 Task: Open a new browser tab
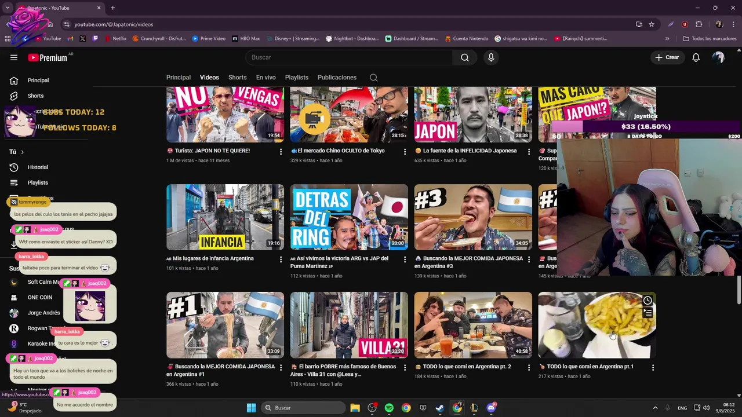(112, 8)
